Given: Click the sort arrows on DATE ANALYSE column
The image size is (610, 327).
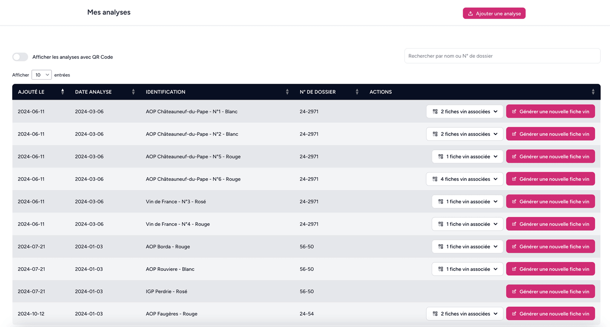Looking at the screenshot, I should (132, 92).
